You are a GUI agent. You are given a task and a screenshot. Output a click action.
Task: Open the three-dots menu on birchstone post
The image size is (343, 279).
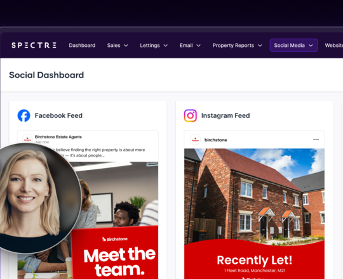pos(316,139)
